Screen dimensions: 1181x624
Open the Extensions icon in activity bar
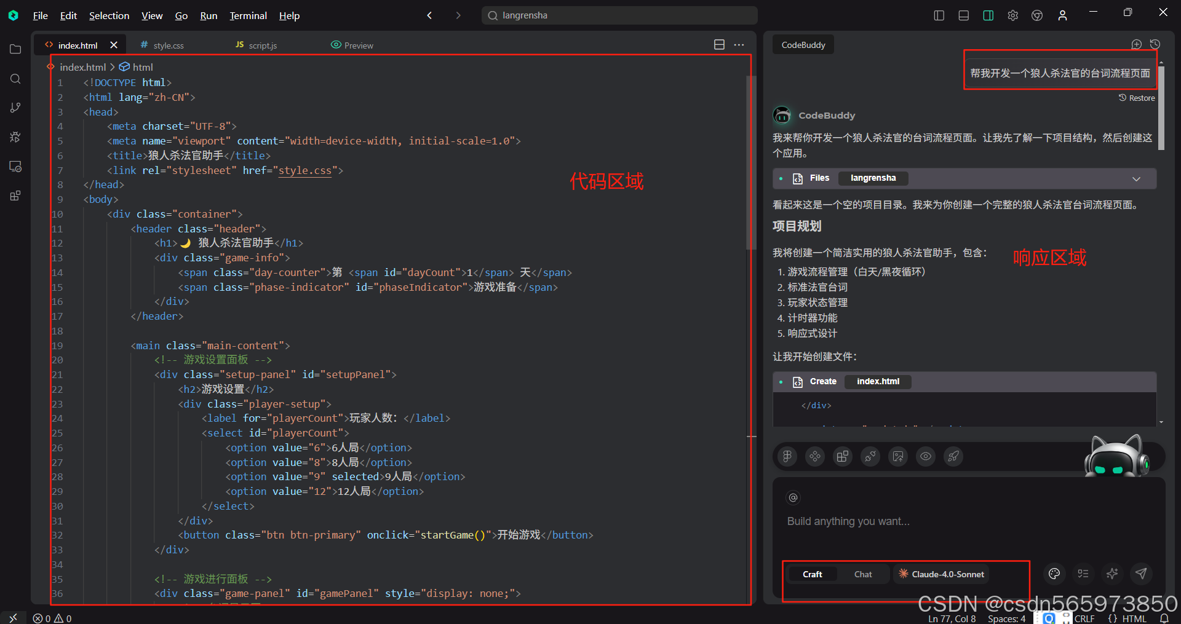(15, 196)
